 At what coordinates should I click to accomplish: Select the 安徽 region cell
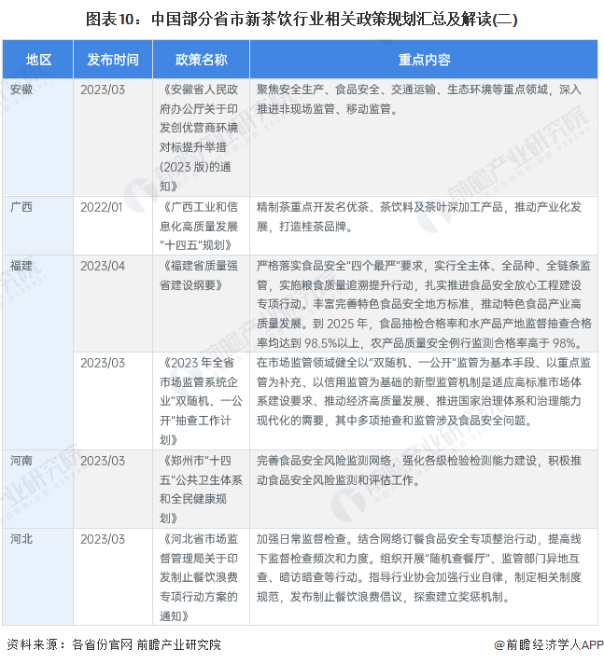click(x=21, y=90)
